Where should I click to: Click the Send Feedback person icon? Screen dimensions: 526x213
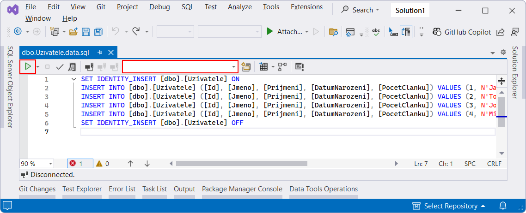tap(514, 32)
